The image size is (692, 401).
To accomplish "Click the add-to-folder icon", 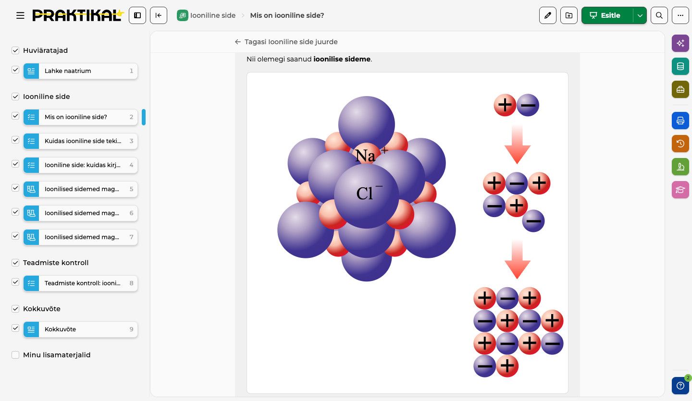I will [x=569, y=15].
